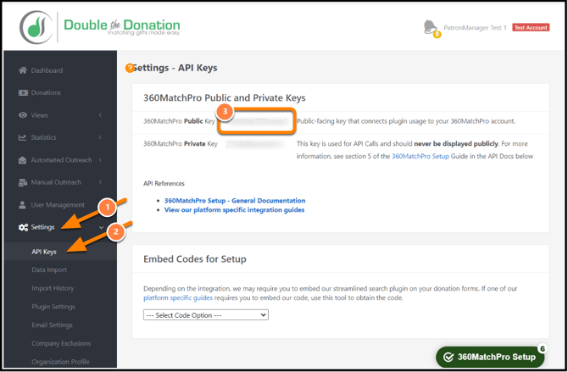The image size is (568, 372).
Task: Click the Automated Outreach icon
Action: pyautogui.click(x=23, y=159)
